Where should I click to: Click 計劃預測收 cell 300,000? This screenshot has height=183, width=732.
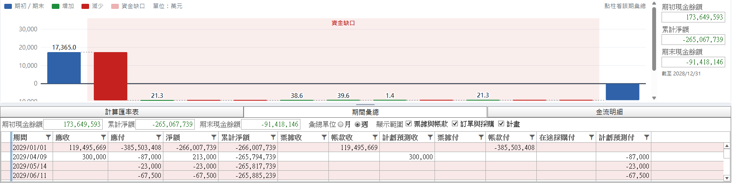407,157
